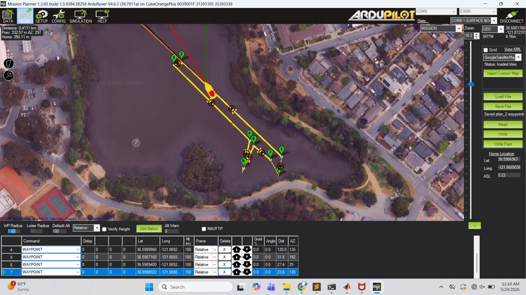
Task: Click the Add Below button
Action: (x=149, y=229)
